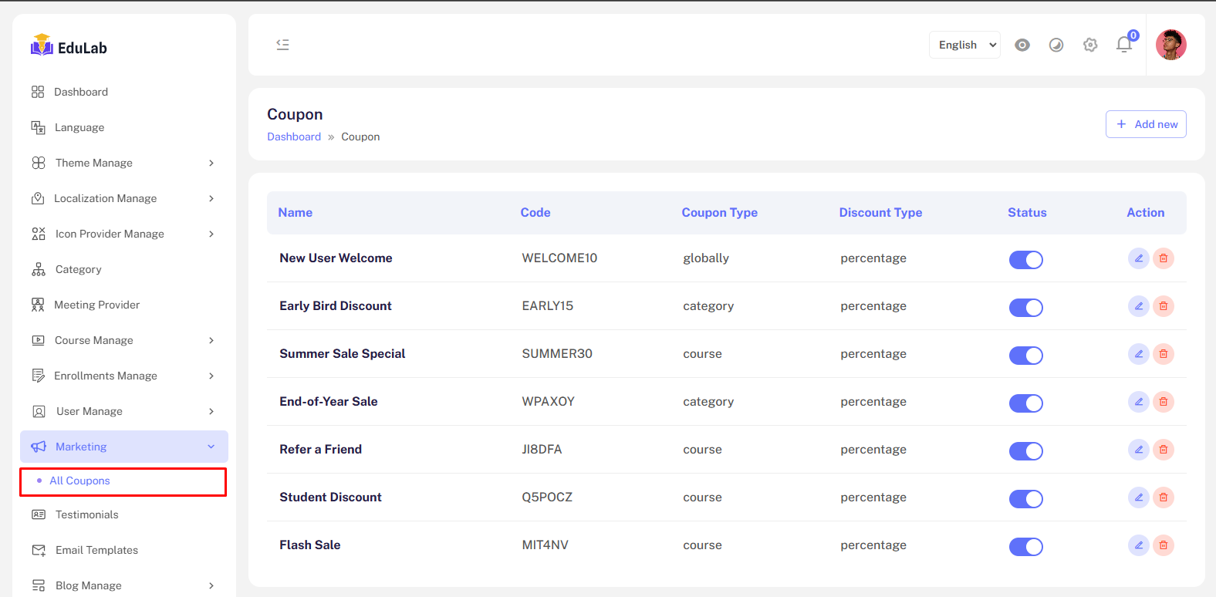Switch off Student Discount coupon status
Image resolution: width=1216 pixels, height=597 pixels.
coord(1025,499)
